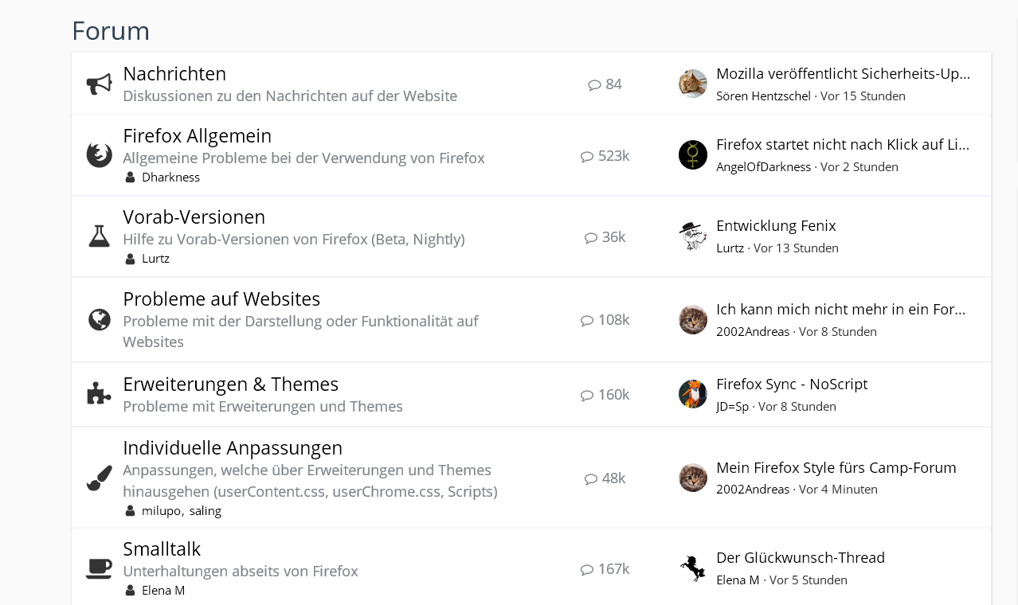
Task: Click the flask icon for Vorab-Versionen
Action: [100, 236]
